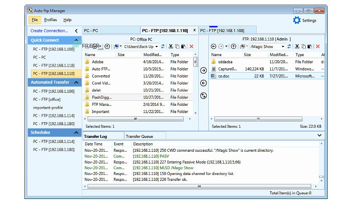Image resolution: width=352 pixels, height=204 pixels.
Task: Delete selected item in PC panel
Action: (x=192, y=46)
